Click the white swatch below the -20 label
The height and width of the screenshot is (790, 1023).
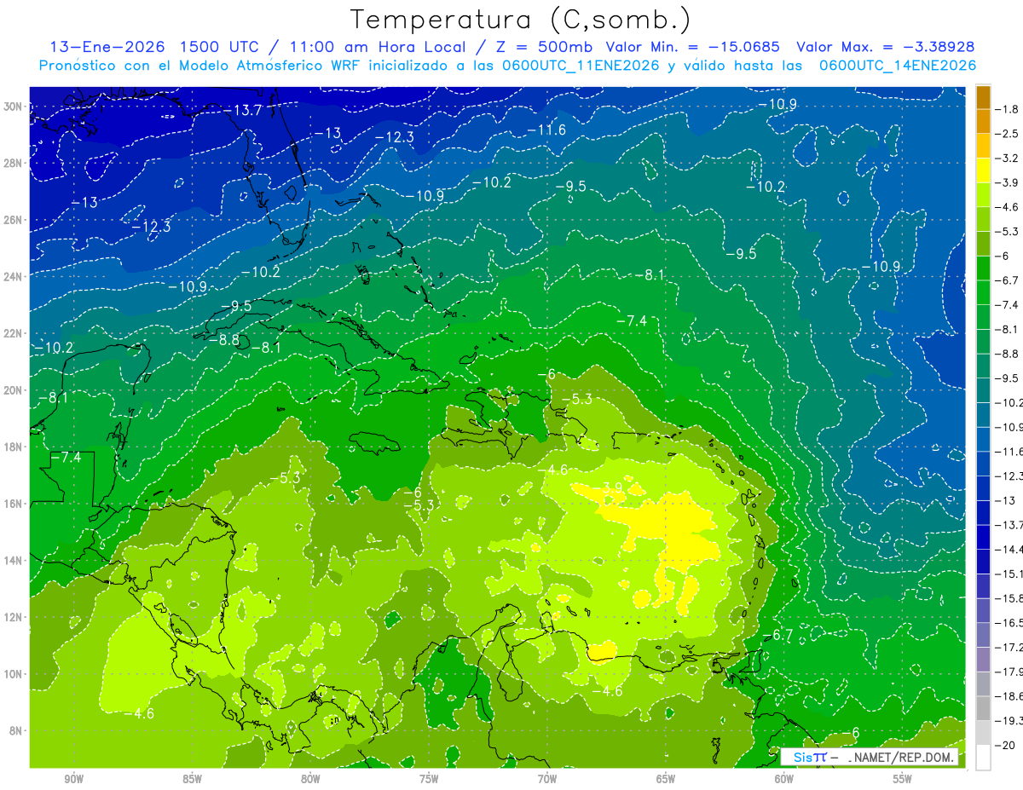(983, 757)
